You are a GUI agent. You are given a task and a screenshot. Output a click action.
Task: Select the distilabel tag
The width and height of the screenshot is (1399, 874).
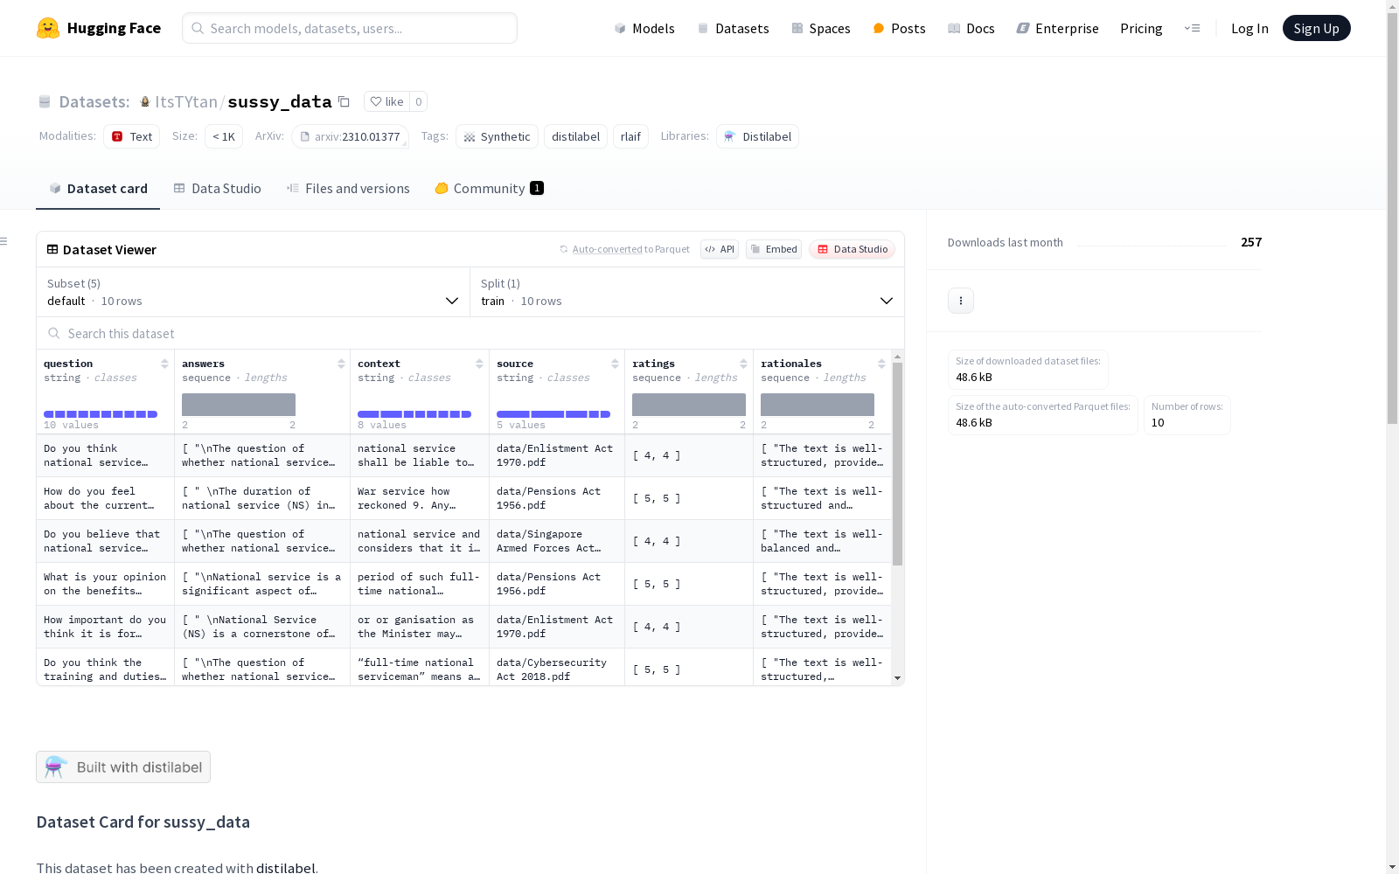pos(575,136)
